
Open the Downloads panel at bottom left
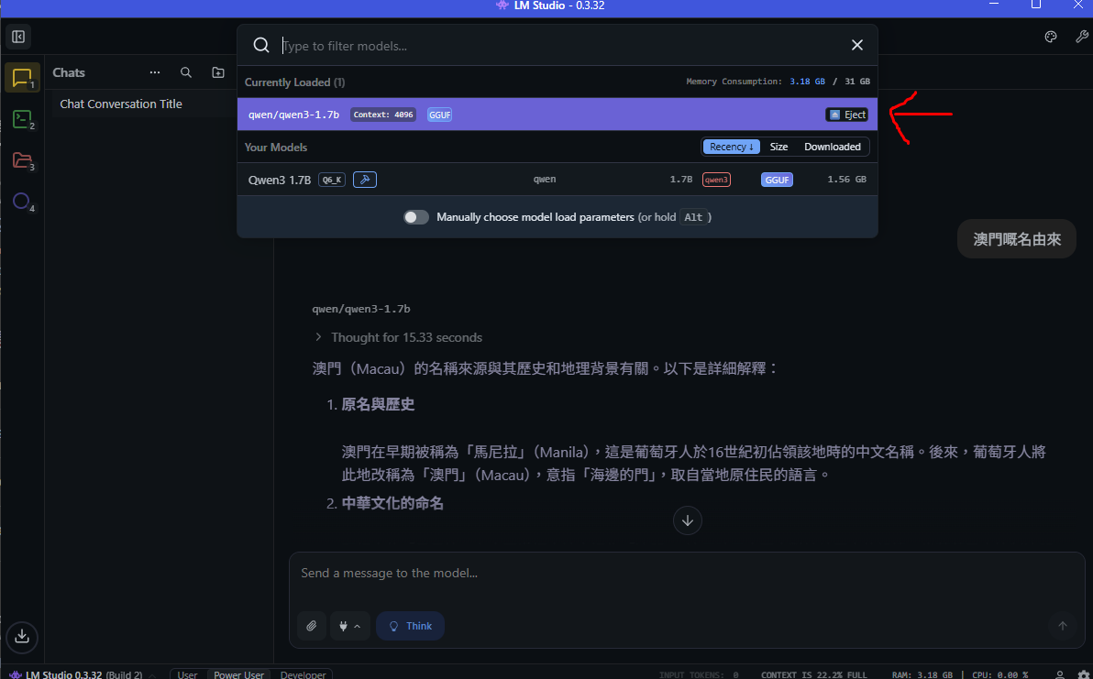pos(22,637)
